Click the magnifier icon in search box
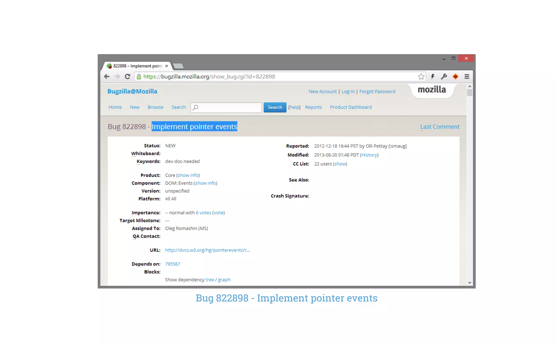This screenshot has height=347, width=556. click(x=195, y=107)
